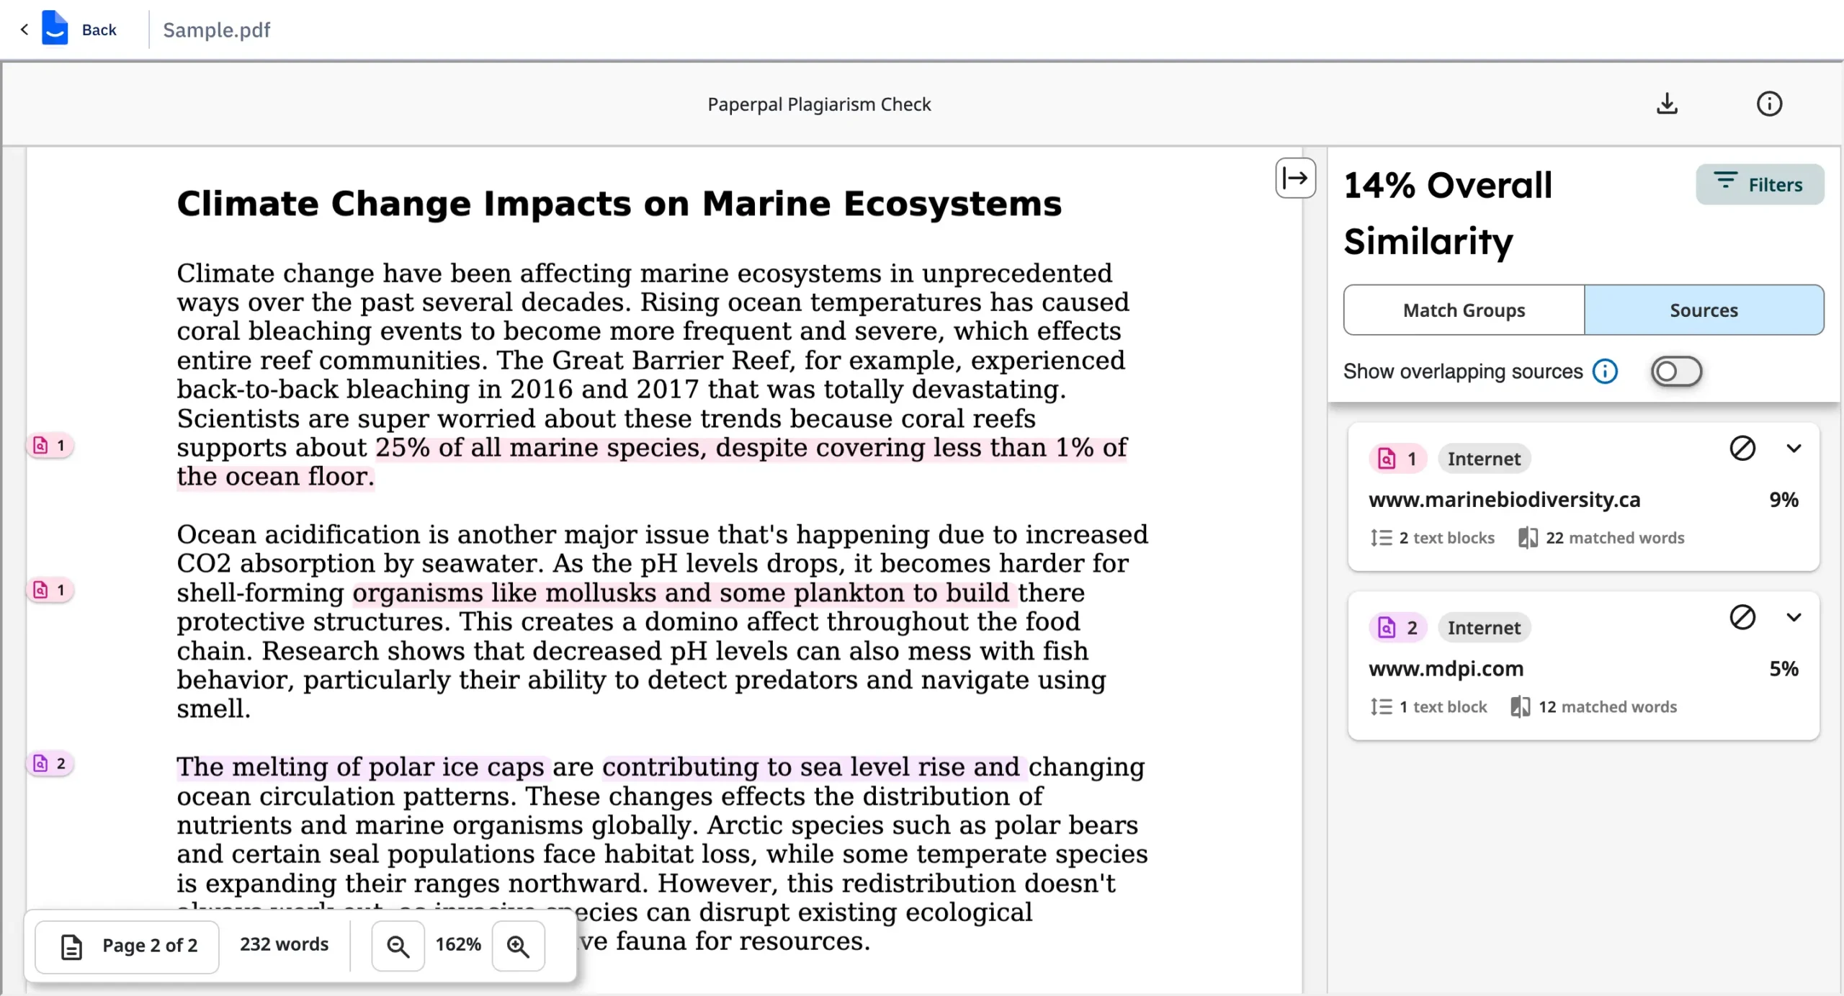Click the Sample.pdf file name
The height and width of the screenshot is (996, 1844).
(216, 30)
